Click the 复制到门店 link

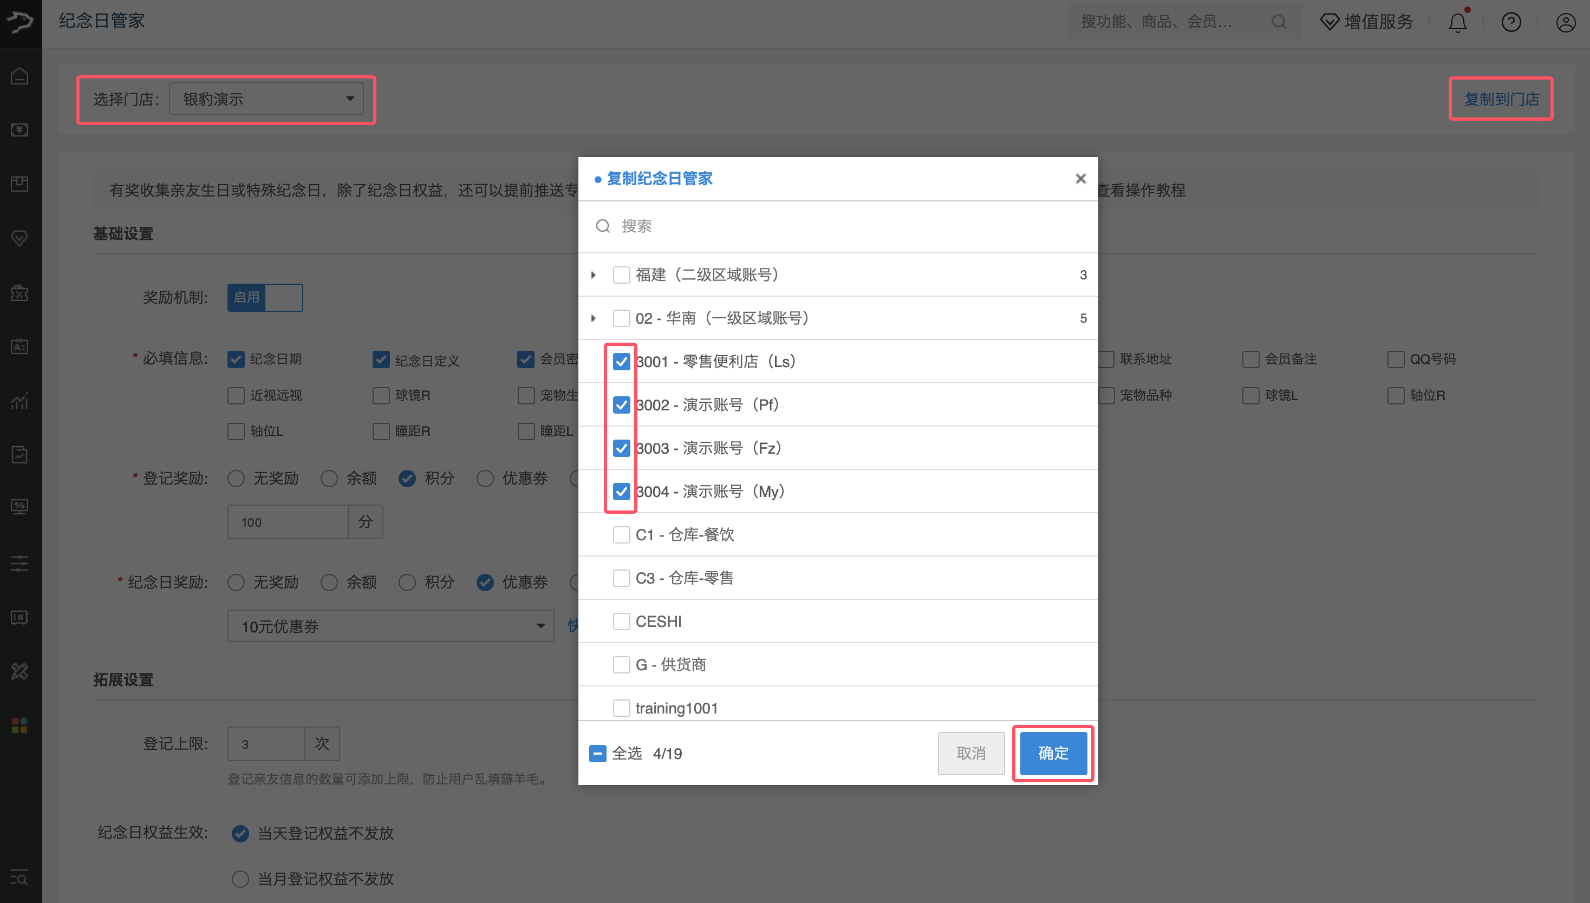click(1501, 99)
